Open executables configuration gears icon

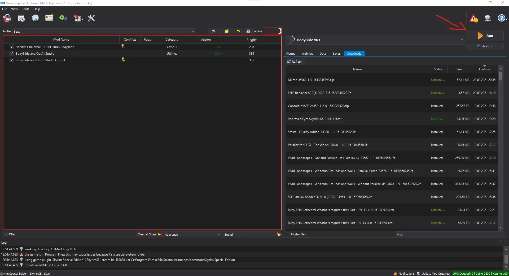click(x=63, y=18)
